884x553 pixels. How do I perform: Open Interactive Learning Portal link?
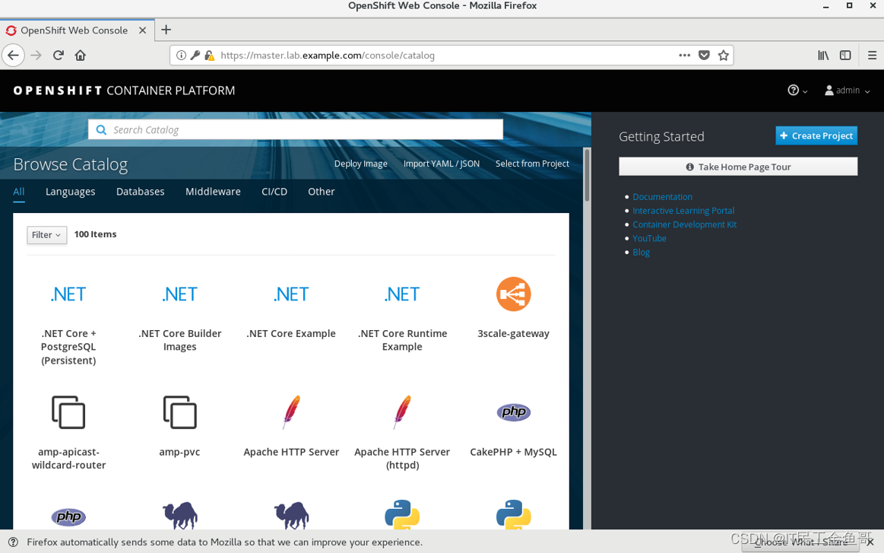[683, 211]
